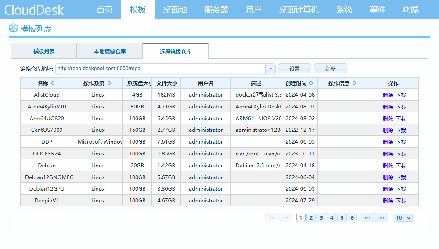Click the repository address input field

coord(160,69)
